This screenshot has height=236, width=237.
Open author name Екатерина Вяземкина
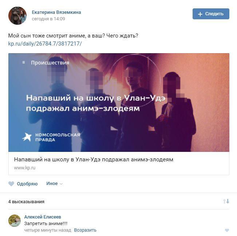click(56, 12)
